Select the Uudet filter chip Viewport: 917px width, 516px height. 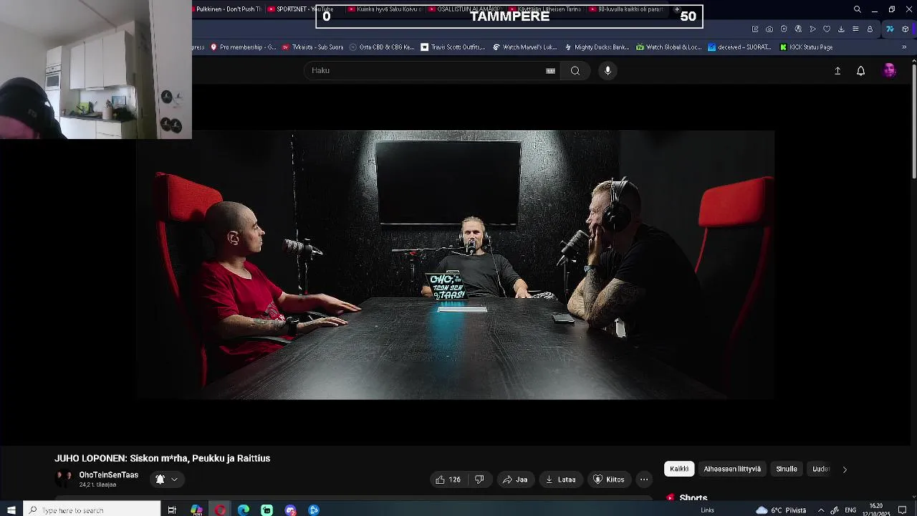point(821,469)
